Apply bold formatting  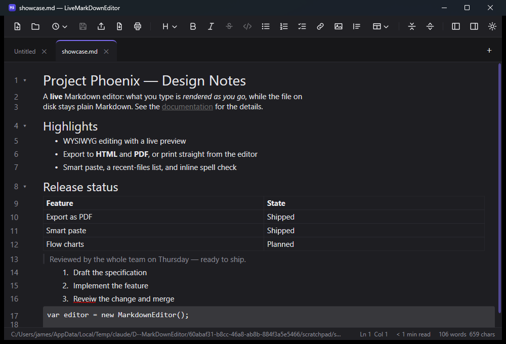(193, 26)
